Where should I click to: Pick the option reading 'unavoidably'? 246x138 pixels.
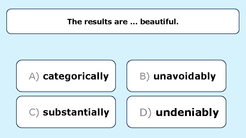[176, 76]
